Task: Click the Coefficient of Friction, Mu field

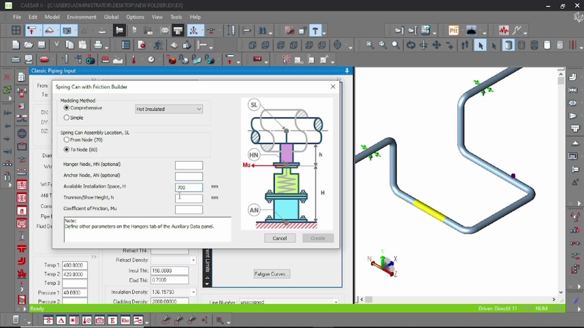Action: pyautogui.click(x=189, y=209)
